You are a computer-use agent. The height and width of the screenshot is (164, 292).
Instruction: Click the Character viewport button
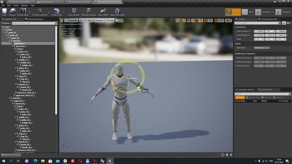click(99, 20)
